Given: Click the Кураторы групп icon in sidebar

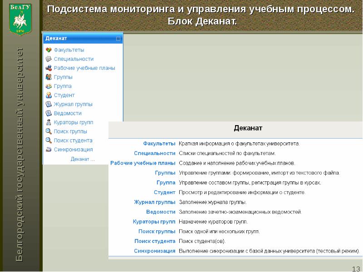Looking at the screenshot, I should [x=49, y=122].
